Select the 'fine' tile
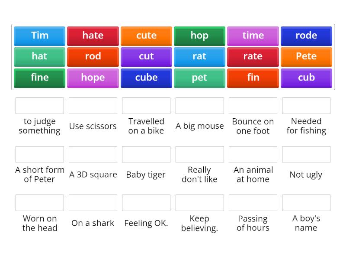346x260 pixels. [39, 78]
